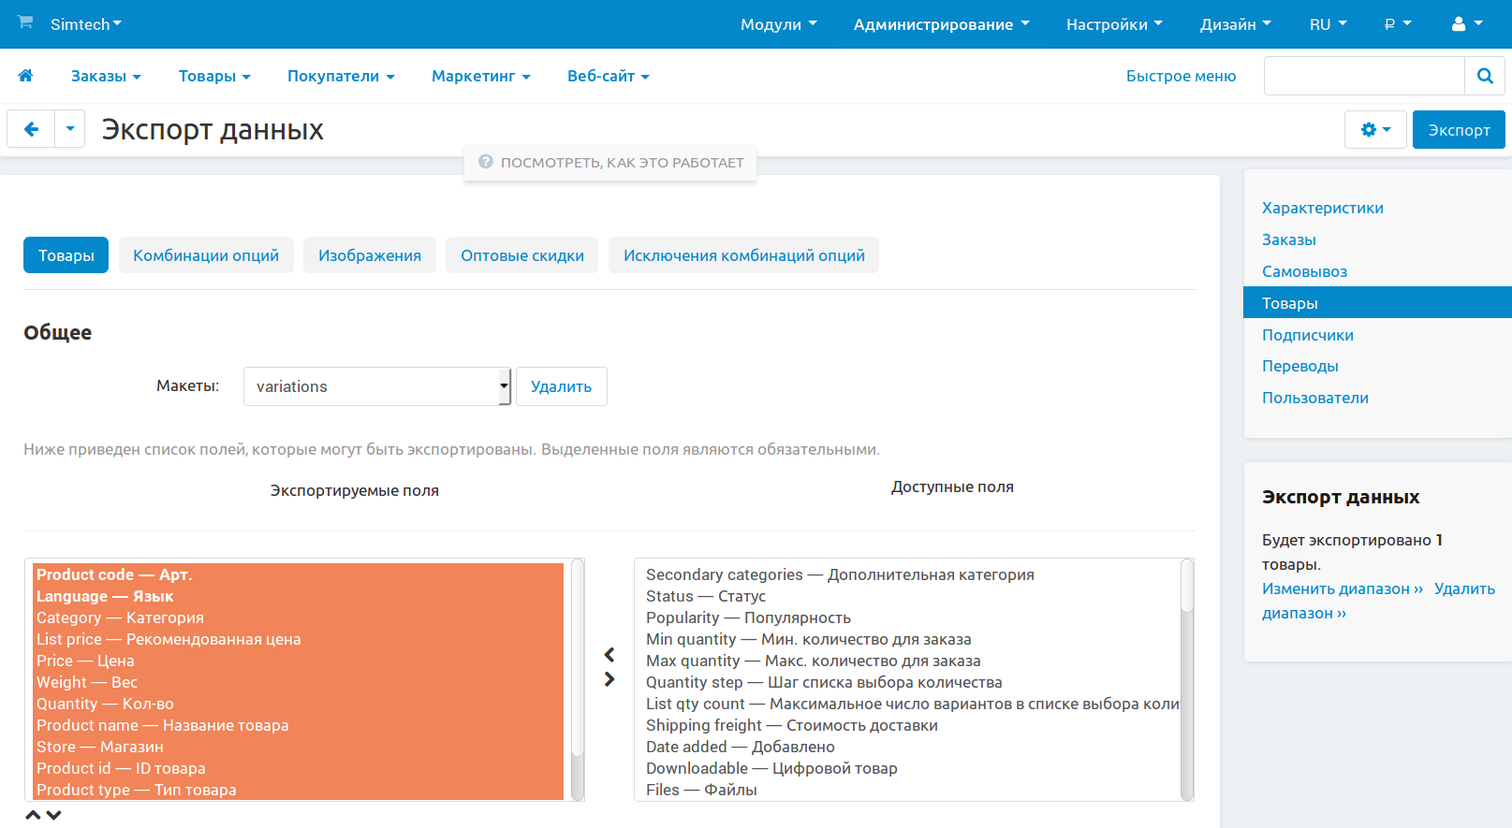
Task: Click the search magnifier icon
Action: tap(1484, 76)
